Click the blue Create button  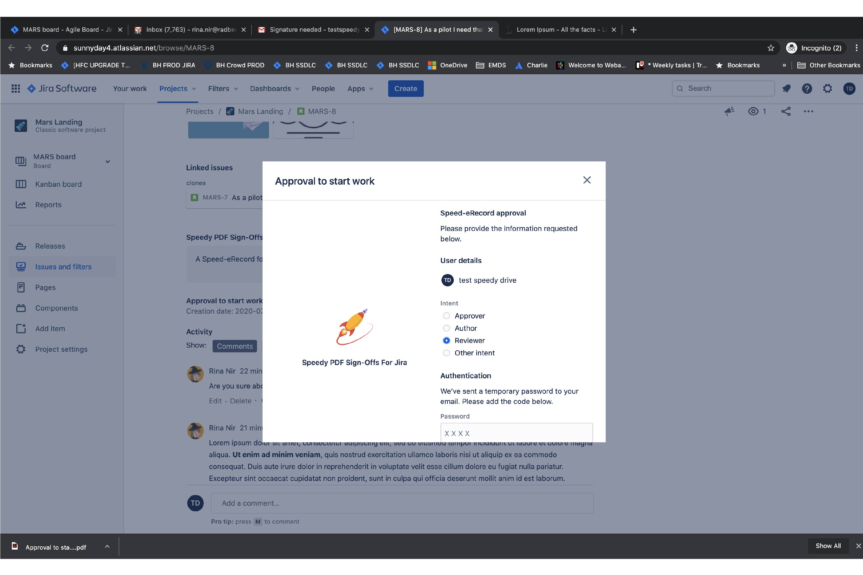coord(406,89)
